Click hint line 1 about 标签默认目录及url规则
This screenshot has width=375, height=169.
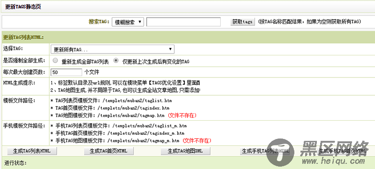125,83
